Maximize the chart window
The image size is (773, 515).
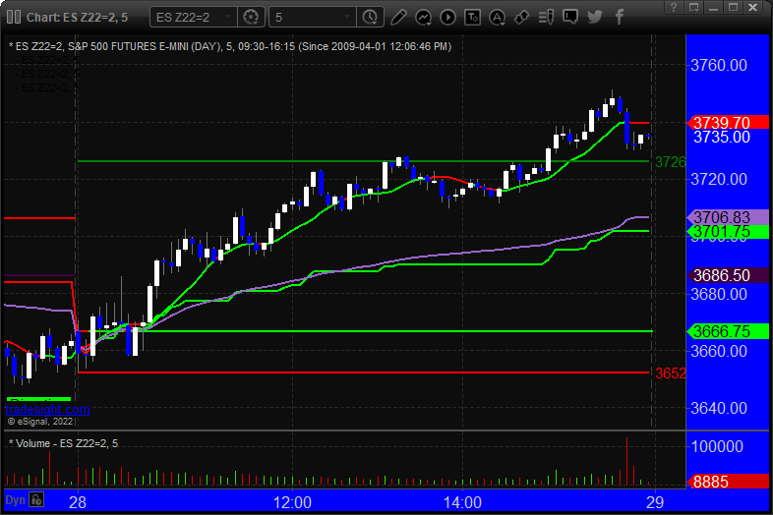pos(733,7)
